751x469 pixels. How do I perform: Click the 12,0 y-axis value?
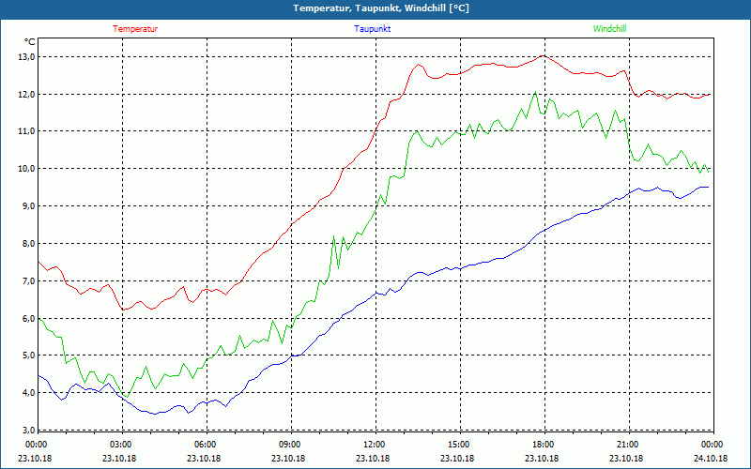[x=27, y=95]
